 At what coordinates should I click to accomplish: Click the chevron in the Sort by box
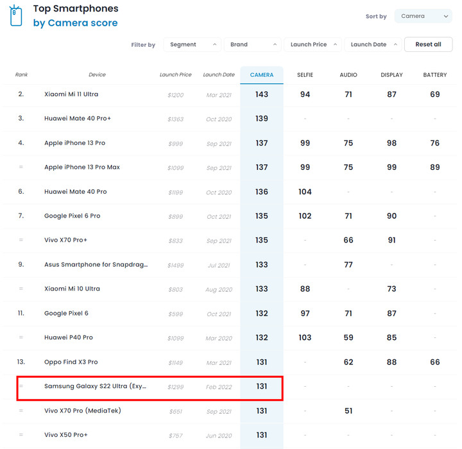446,17
